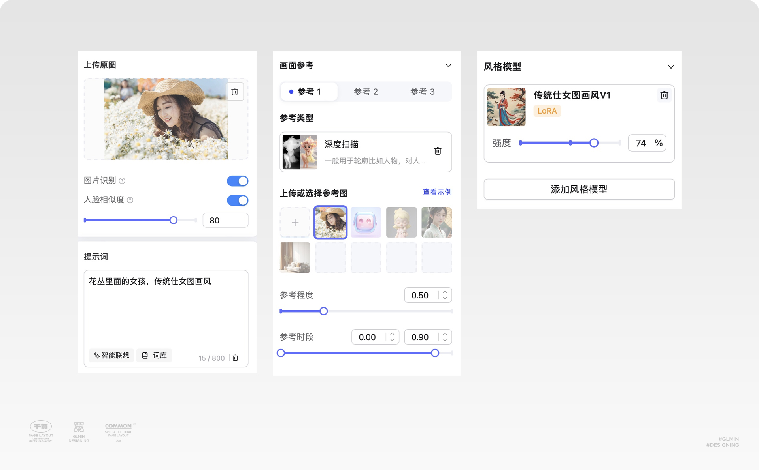Click the 添加风格模型 button
The height and width of the screenshot is (470, 759).
[x=579, y=189]
